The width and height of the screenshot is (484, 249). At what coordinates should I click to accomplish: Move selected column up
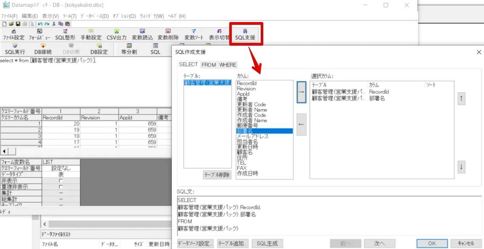461,98
